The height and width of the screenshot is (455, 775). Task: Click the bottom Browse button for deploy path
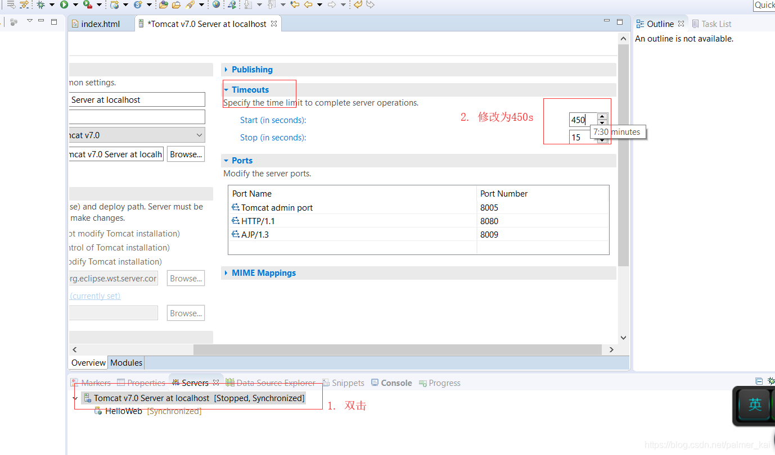click(186, 313)
